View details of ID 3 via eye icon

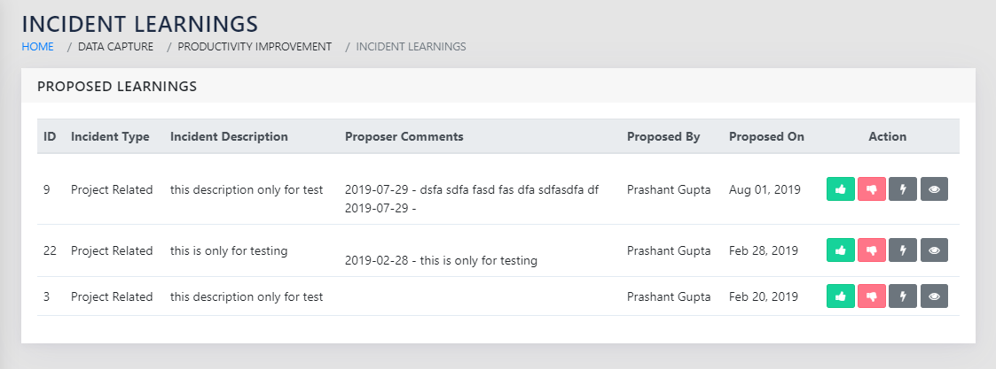point(934,296)
